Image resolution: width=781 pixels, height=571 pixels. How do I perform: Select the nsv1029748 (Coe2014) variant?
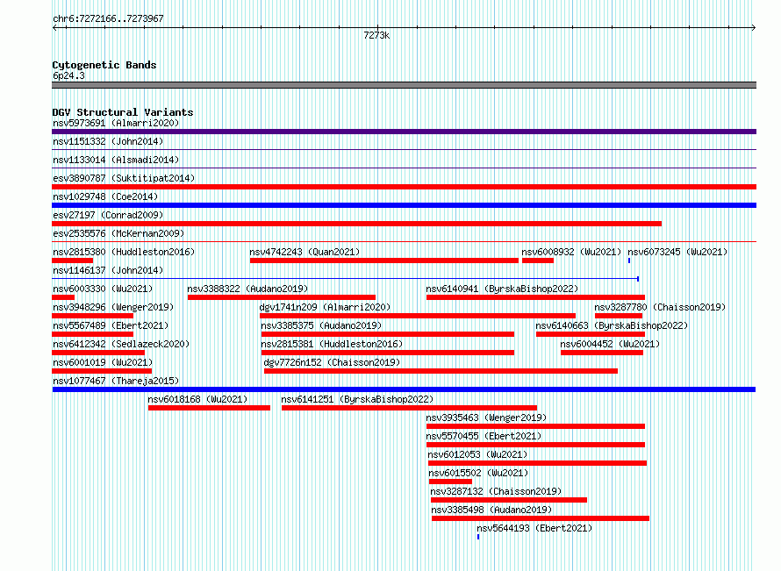point(105,196)
